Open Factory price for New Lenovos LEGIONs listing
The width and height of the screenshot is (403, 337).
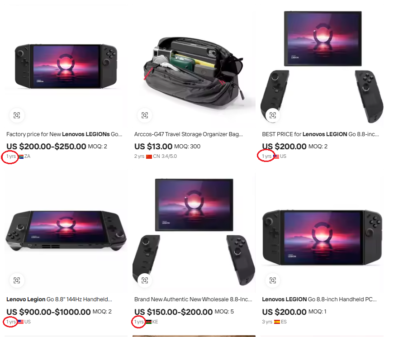point(64,134)
